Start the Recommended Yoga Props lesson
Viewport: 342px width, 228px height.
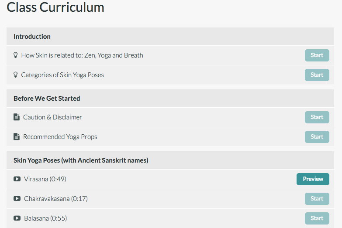click(317, 137)
